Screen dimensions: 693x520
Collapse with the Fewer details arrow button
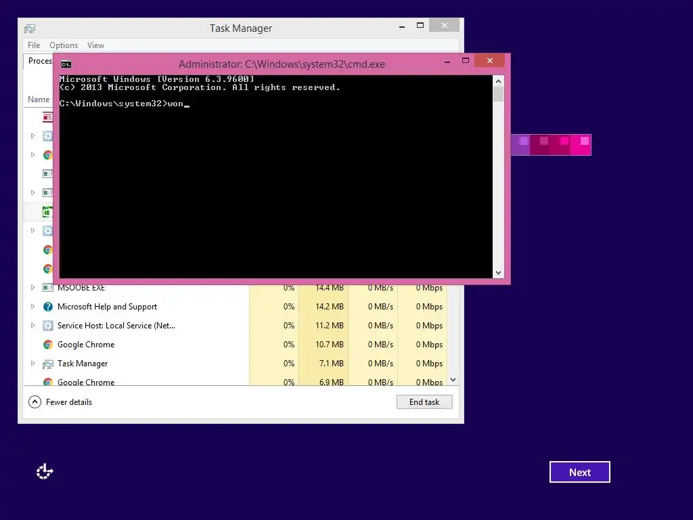(35, 402)
